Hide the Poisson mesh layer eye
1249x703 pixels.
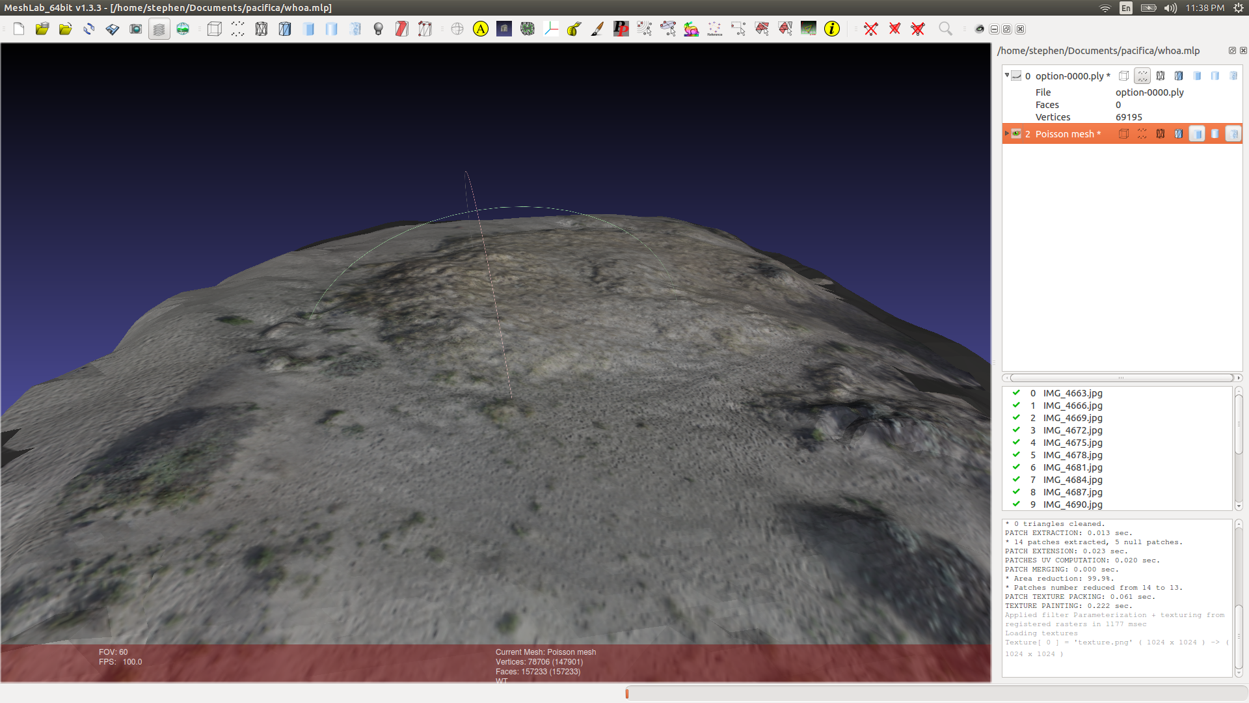click(x=1016, y=134)
